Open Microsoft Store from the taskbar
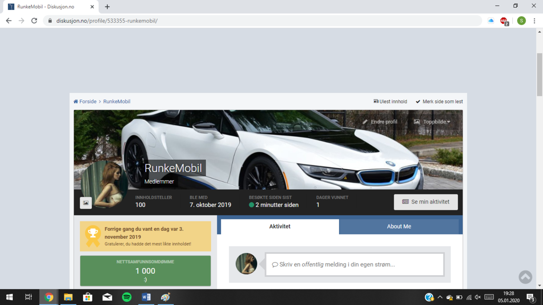This screenshot has width=543, height=305. [x=88, y=297]
